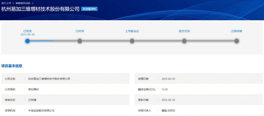Click the 保荐代表人 field label
The width and height of the screenshot is (264, 116).
tap(145, 111)
